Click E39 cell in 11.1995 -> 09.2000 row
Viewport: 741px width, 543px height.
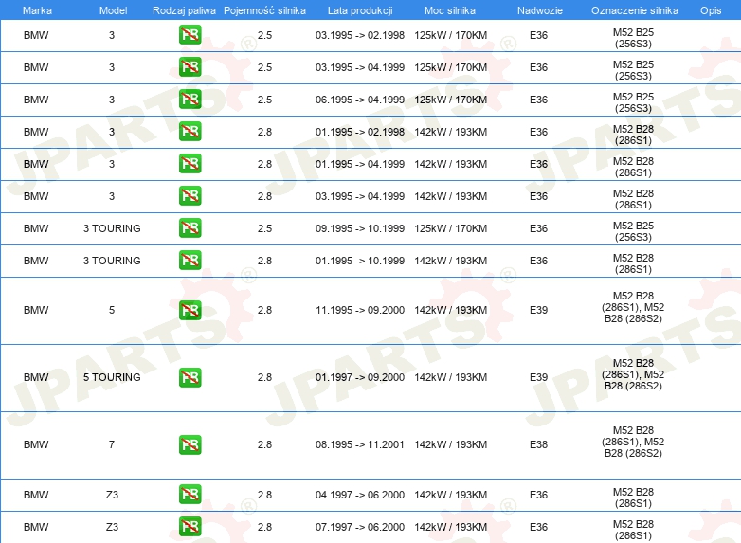click(539, 310)
